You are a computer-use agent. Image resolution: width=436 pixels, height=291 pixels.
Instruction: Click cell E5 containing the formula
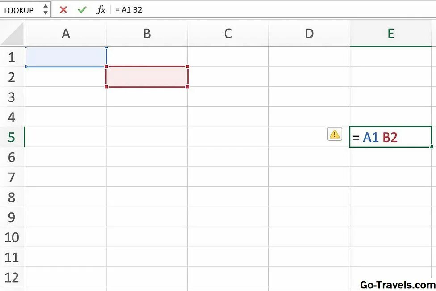pos(390,137)
